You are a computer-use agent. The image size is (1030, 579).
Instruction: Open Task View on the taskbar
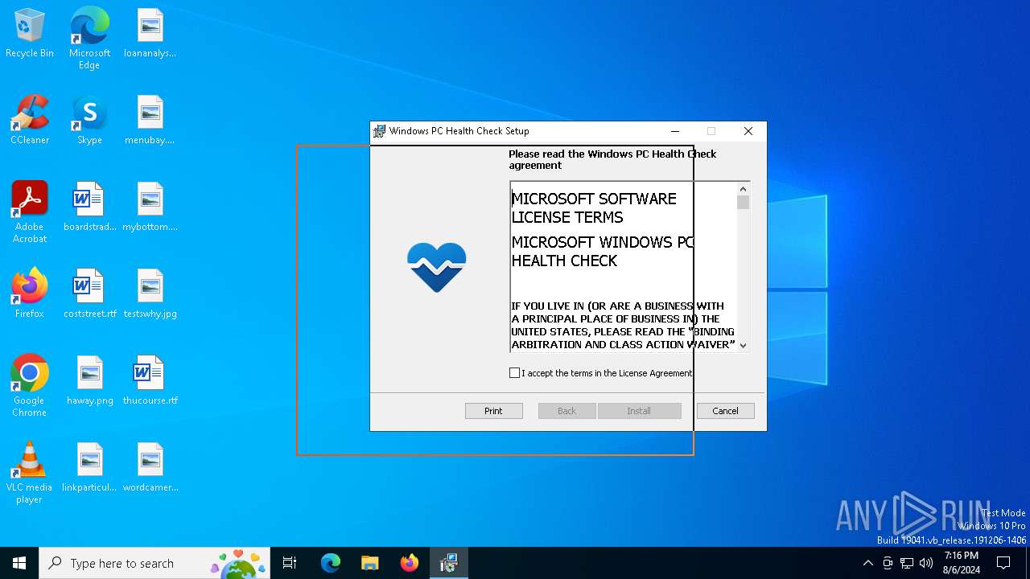[290, 563]
